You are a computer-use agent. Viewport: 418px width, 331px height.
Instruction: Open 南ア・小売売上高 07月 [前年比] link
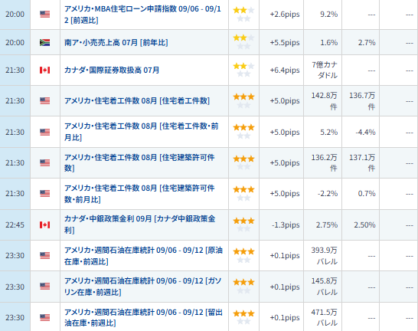tap(116, 43)
